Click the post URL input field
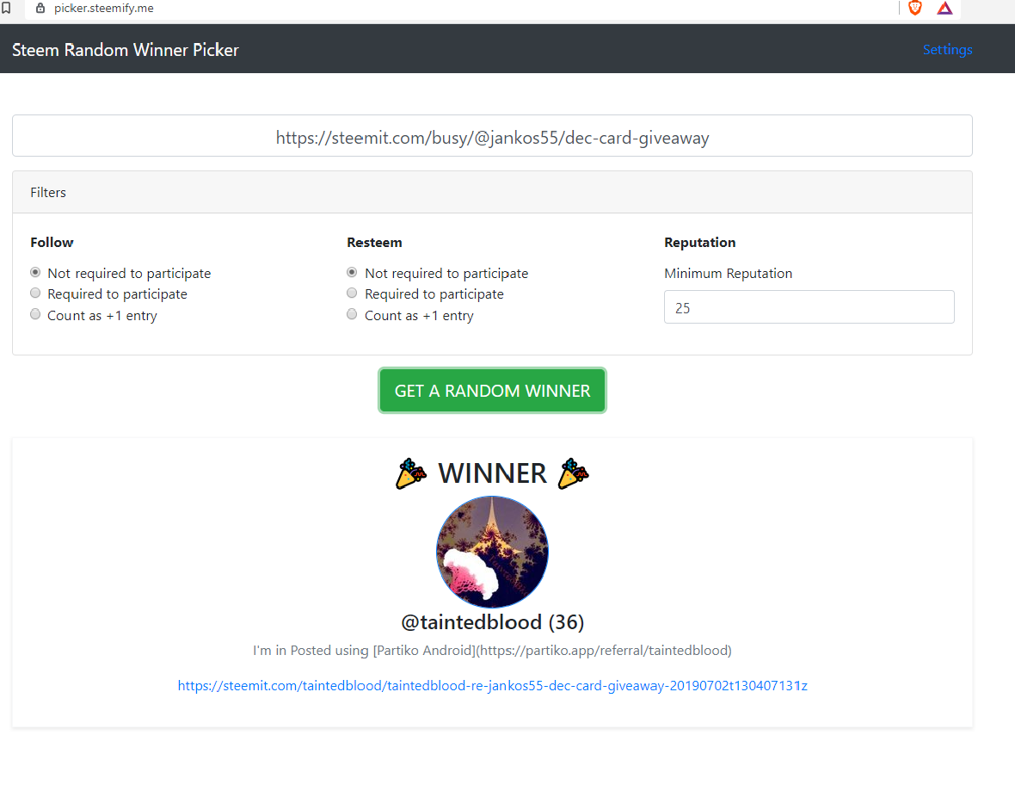The image size is (1015, 797). click(492, 135)
